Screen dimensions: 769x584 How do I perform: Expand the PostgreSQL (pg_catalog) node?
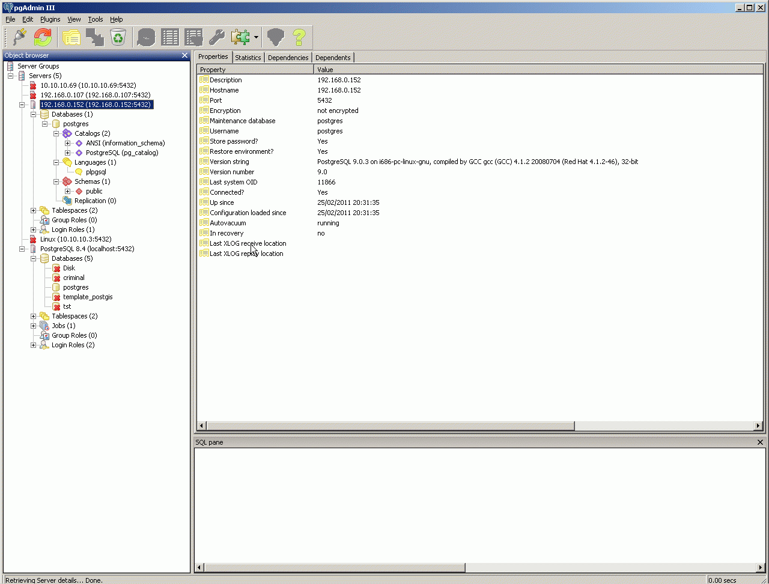pyautogui.click(x=68, y=153)
